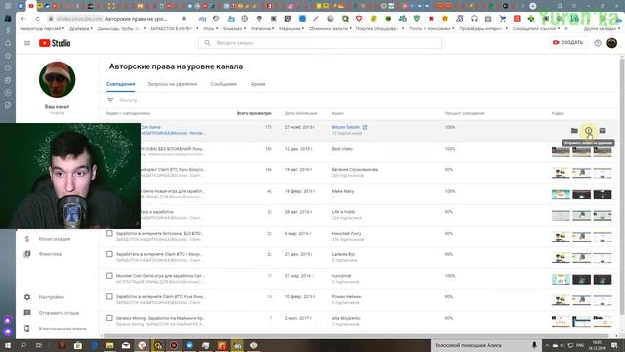This screenshot has width=625, height=352.
Task: Open the Windows taskbar search icon
Action: 23,345
